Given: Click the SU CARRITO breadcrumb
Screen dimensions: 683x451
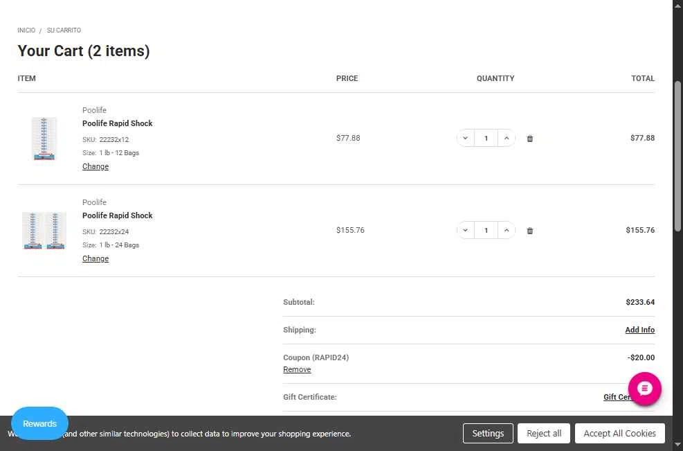Looking at the screenshot, I should coord(64,30).
